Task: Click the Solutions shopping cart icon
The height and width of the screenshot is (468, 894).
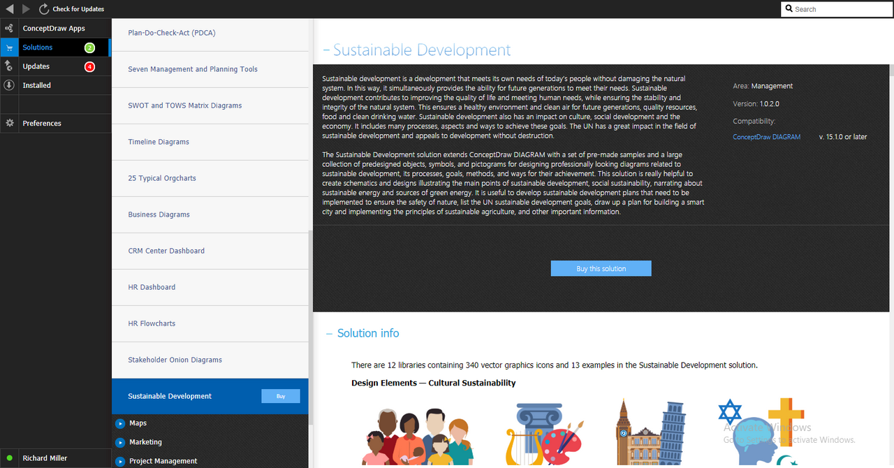Action: point(9,47)
